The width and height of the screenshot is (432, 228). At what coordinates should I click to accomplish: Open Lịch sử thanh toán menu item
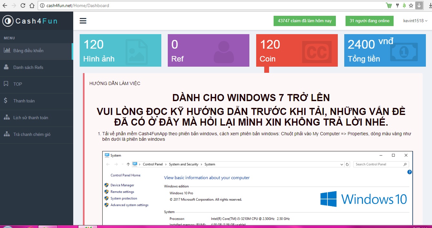coord(36,118)
